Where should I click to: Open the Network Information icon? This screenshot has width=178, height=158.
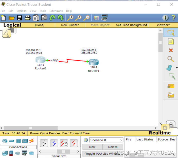point(165,18)
